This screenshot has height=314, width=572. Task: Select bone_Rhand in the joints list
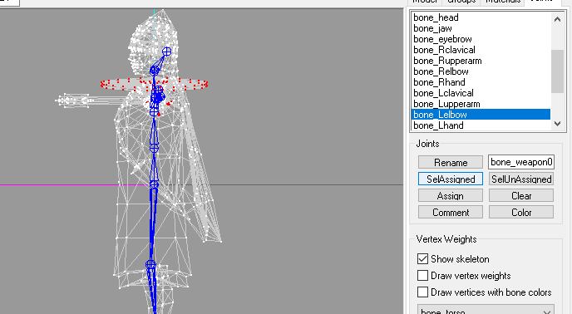[x=481, y=82]
